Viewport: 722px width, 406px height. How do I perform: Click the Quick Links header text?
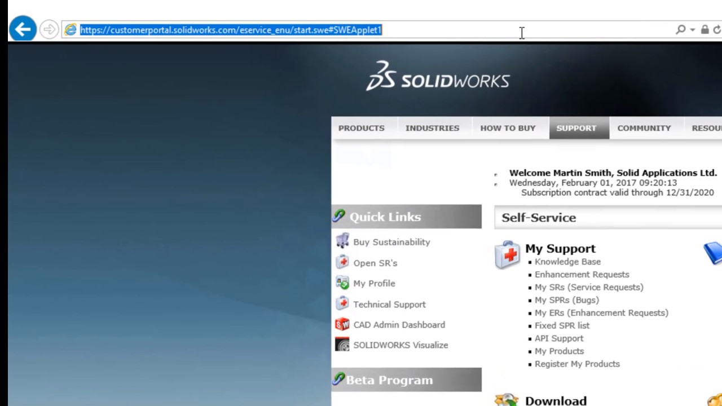point(385,217)
